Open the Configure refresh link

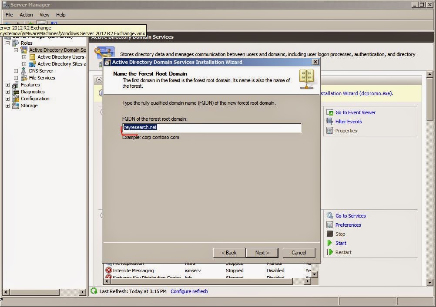click(x=189, y=291)
